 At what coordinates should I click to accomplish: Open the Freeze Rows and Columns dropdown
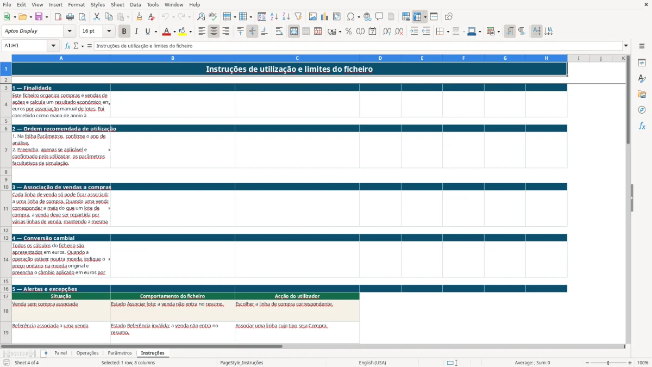(x=425, y=17)
